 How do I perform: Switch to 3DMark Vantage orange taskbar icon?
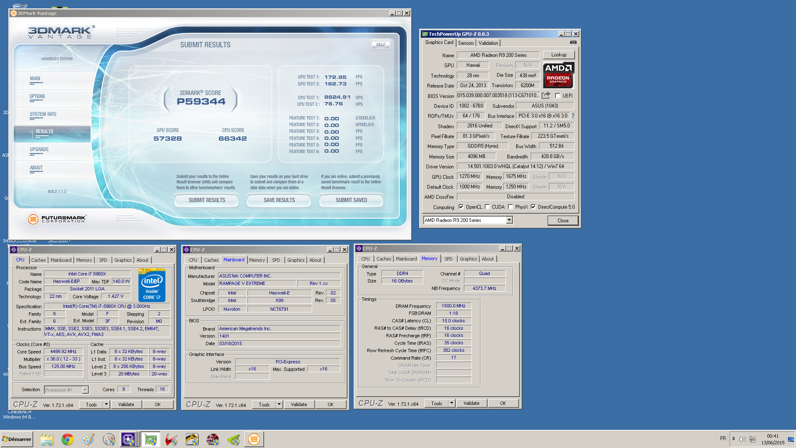254,439
